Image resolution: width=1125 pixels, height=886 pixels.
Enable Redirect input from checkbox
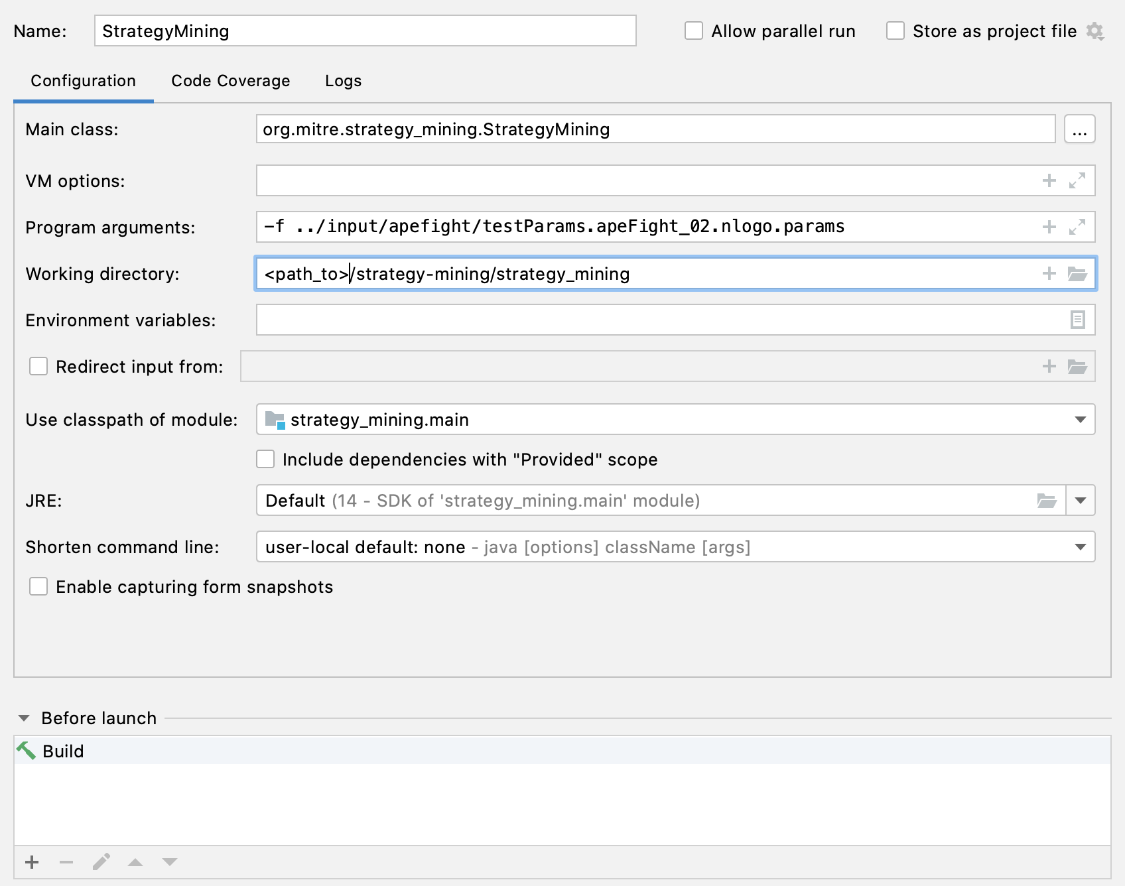click(x=38, y=366)
